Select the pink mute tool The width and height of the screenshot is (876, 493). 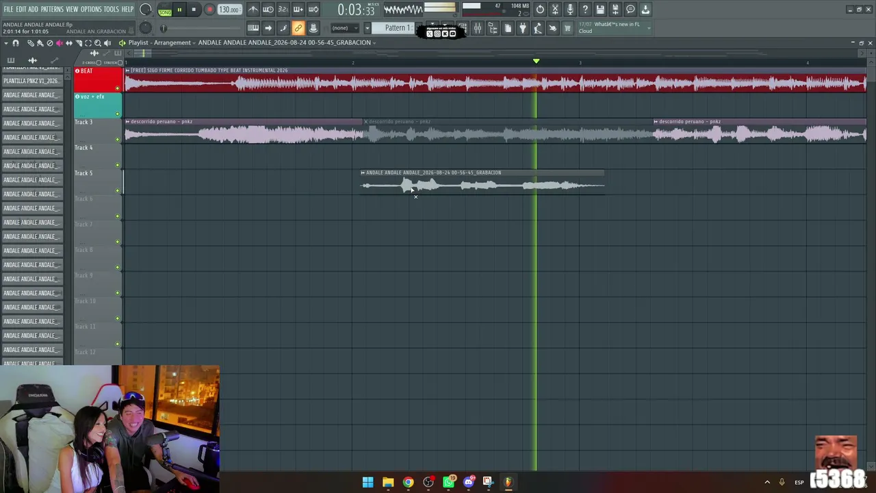pyautogui.click(x=59, y=43)
